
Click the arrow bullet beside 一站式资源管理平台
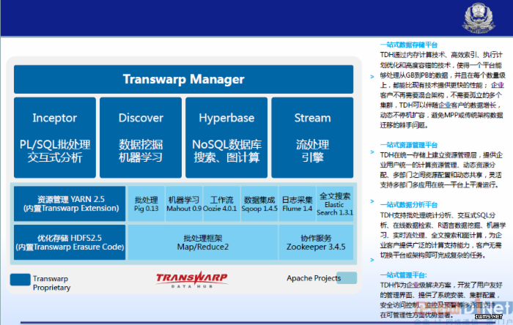[x=372, y=152]
